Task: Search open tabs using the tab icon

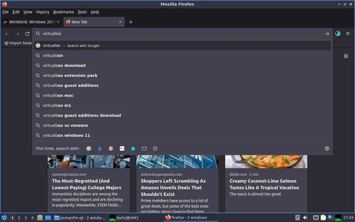Action: (144, 148)
